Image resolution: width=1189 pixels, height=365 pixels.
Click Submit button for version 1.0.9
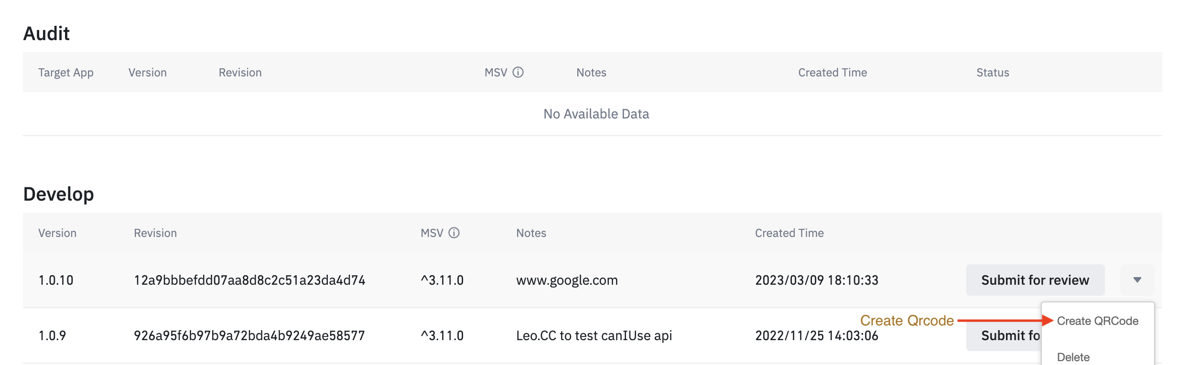(1004, 335)
